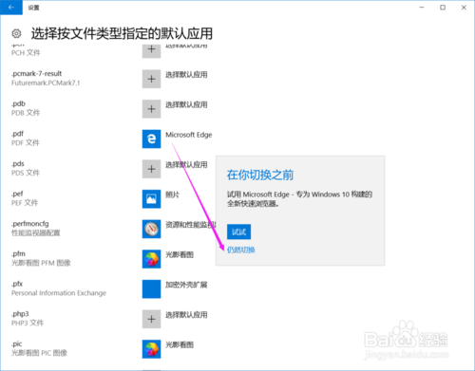Image resolution: width=475 pixels, height=371 pixels.
Task: Click Microsoft Edge label for .pdf
Action: (189, 135)
